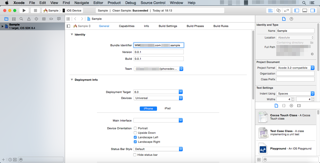The image size is (320, 163).
Task: Open the Product menu
Action: click(114, 3)
